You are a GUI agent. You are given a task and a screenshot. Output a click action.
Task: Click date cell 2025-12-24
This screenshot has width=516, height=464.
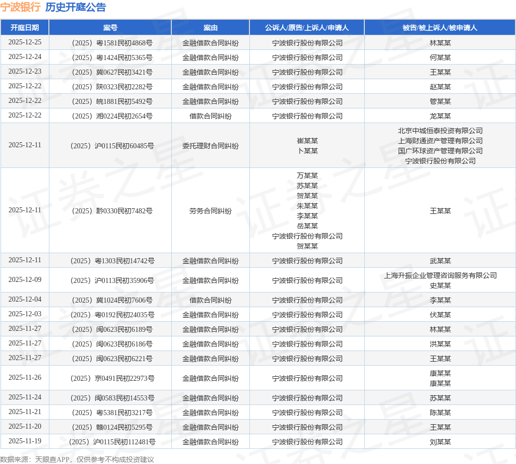(x=25, y=56)
